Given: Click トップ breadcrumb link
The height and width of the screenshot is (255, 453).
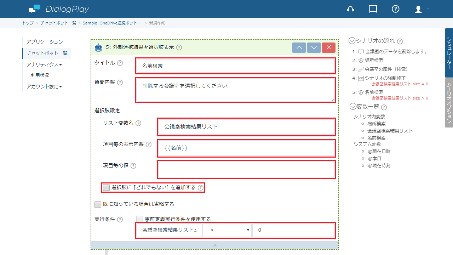Looking at the screenshot, I should point(28,23).
